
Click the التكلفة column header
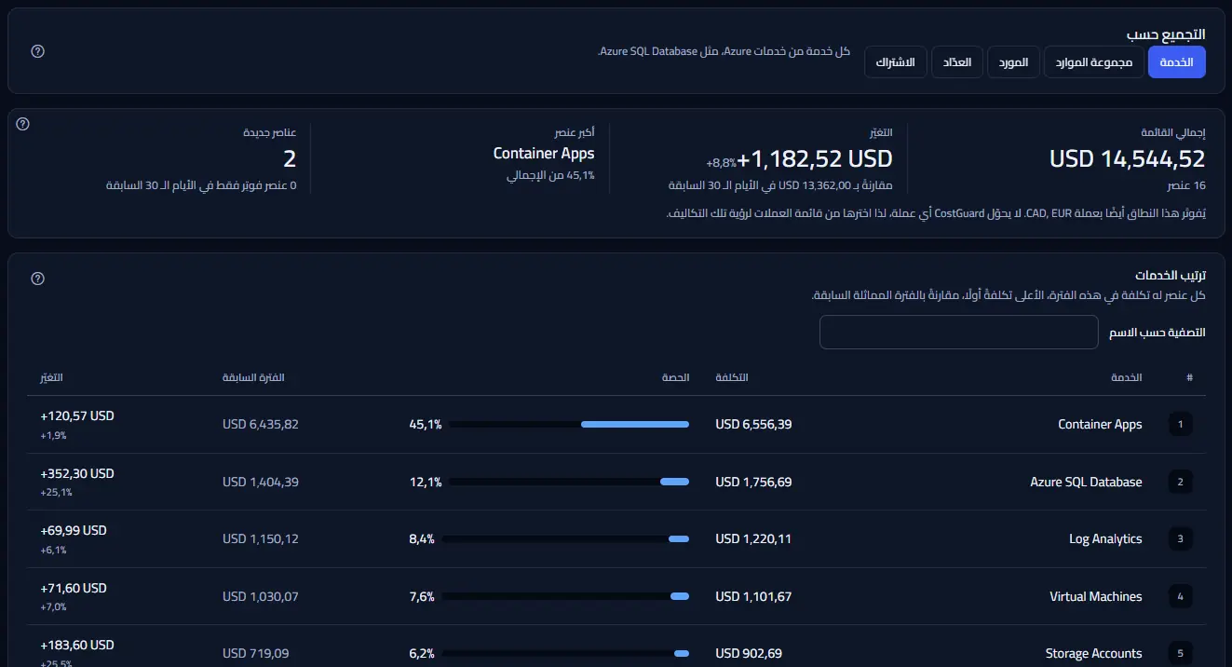point(732,377)
